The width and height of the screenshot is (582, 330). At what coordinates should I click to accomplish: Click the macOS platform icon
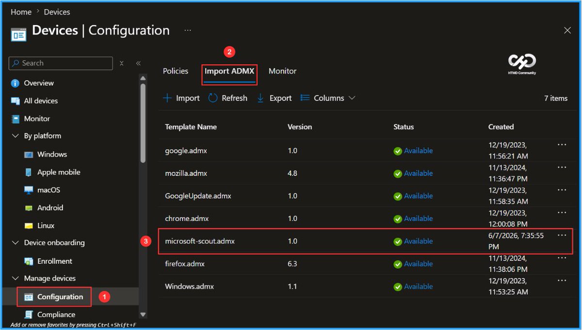pos(29,190)
